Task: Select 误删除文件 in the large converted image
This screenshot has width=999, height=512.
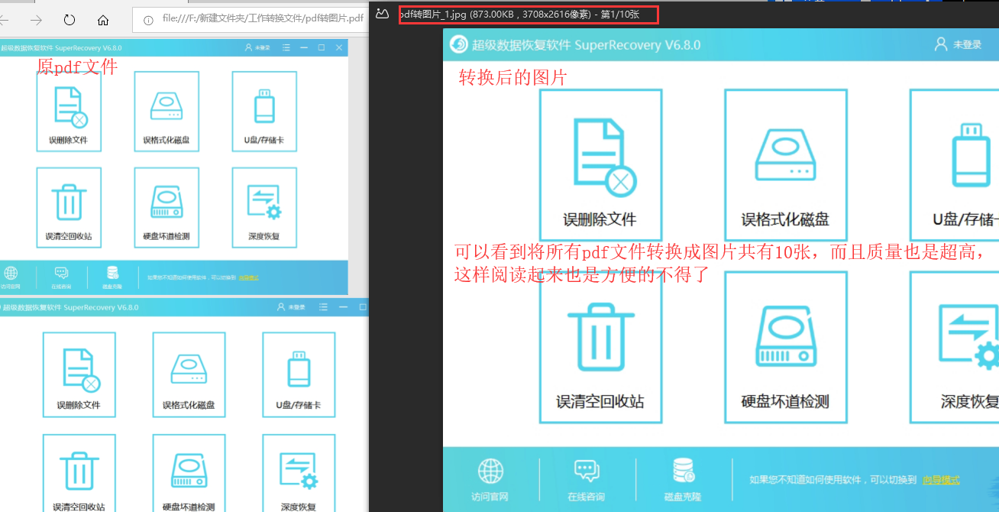Action: 600,164
